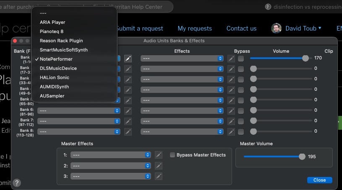This screenshot has width=342, height=190.
Task: Choose Pianoteq 8 in the popup menu
Action: pos(52,31)
